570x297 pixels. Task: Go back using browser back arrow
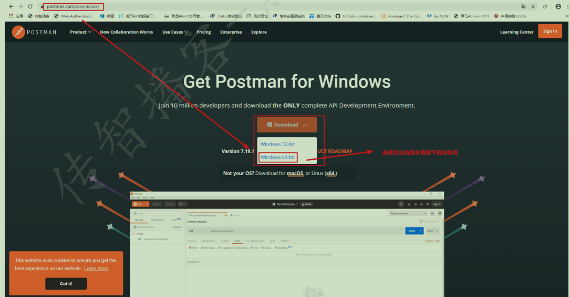coord(11,6)
